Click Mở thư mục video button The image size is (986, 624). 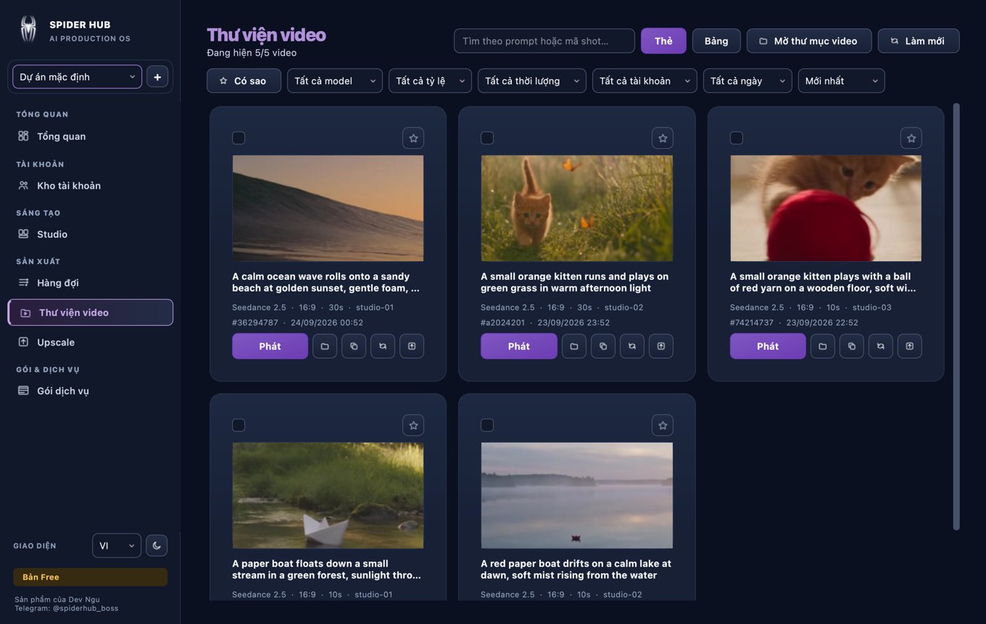click(809, 41)
